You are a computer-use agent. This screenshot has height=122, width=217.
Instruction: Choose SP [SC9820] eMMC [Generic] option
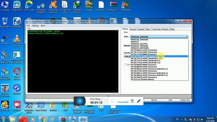pos(159,77)
